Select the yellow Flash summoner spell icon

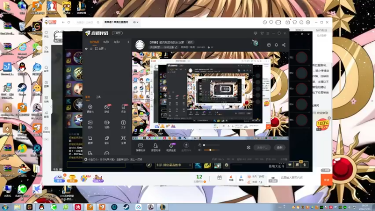(x=207, y=165)
